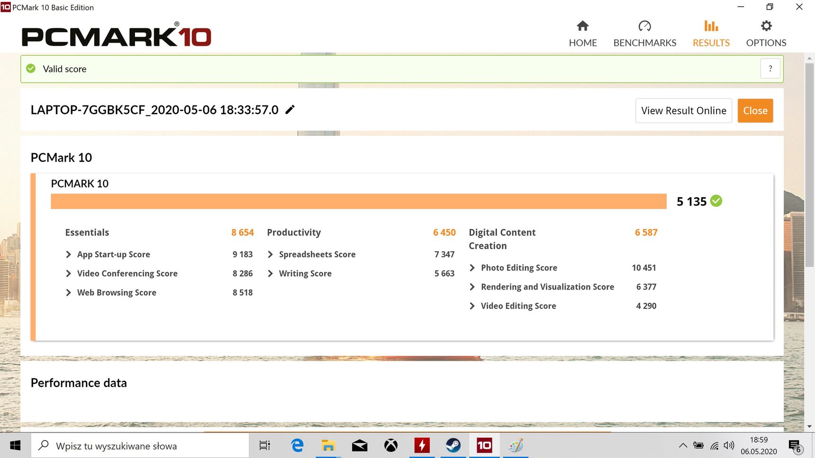Screen dimensions: 815x458
Task: Launch Microsoft Edge from the taskbar
Action: click(x=297, y=445)
